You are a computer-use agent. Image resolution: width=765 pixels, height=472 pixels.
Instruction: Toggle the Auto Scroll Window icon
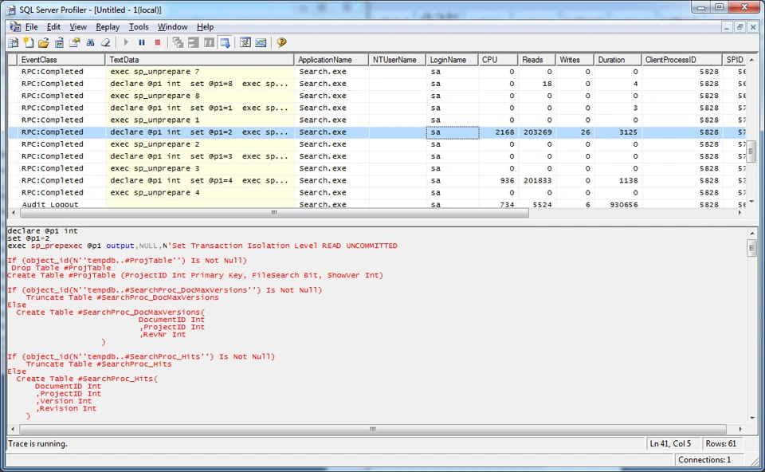tap(225, 42)
